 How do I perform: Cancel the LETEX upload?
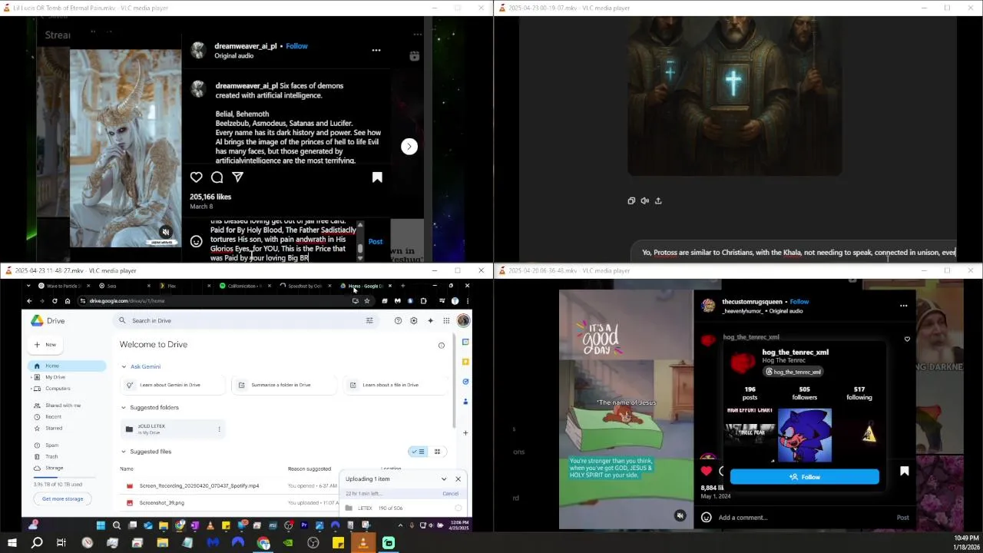(x=450, y=494)
